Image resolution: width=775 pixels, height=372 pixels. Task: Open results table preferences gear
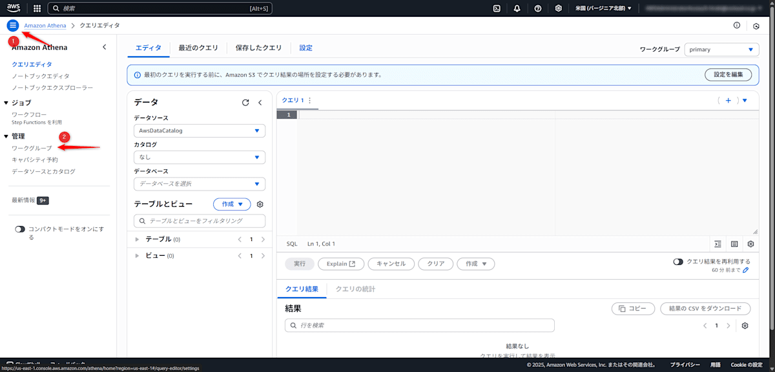click(x=745, y=325)
